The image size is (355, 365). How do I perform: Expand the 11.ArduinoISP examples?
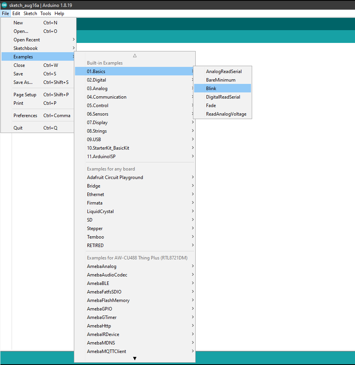135,157
